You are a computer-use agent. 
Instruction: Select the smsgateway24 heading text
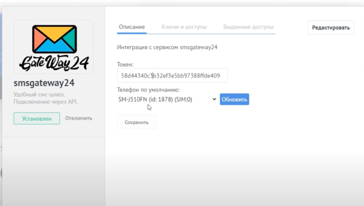(44, 83)
